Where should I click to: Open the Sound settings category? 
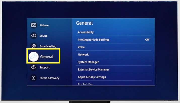point(43,36)
